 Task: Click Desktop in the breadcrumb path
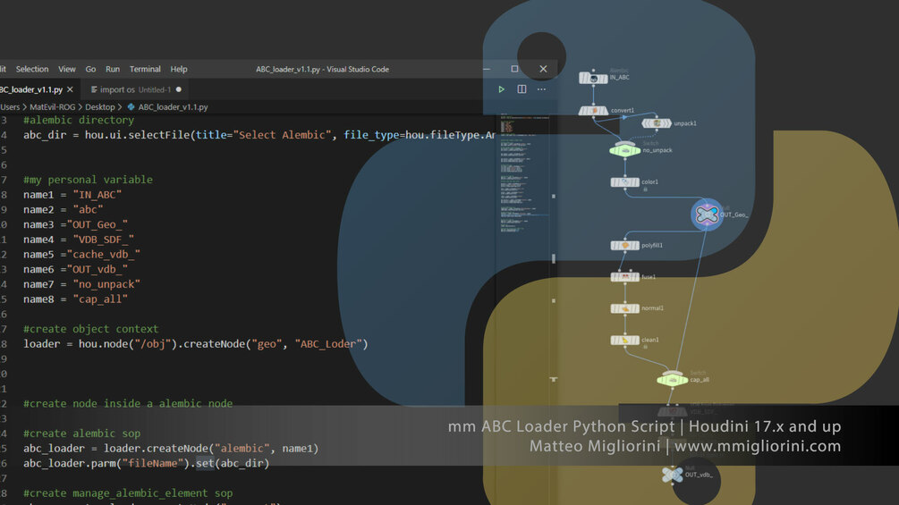(x=100, y=107)
